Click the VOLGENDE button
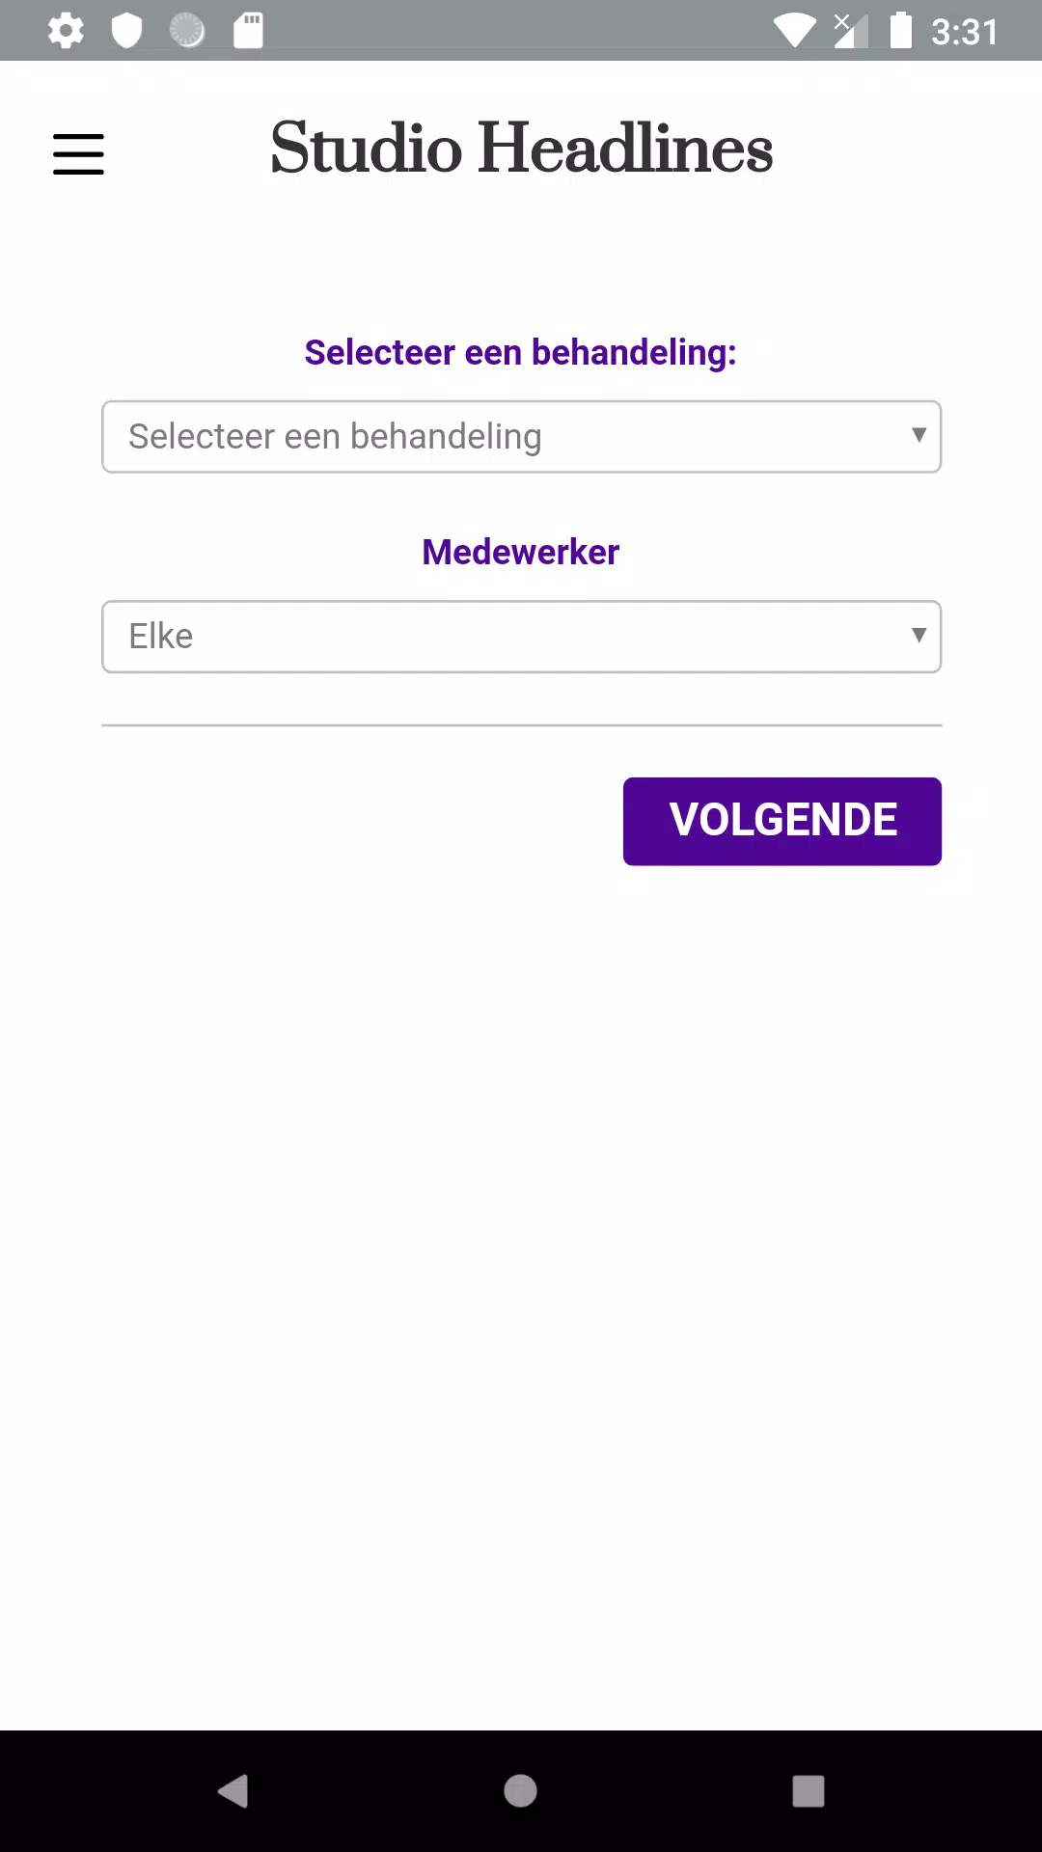The height and width of the screenshot is (1852, 1042). [782, 821]
